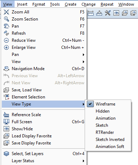The image size is (138, 165).
Task: Click the Show/Hide eye toolbar icon
Action: (x=116, y=13)
